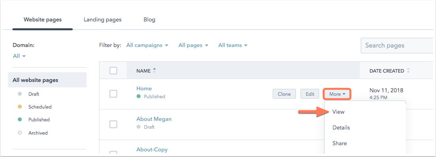Viewport: 436px width, 157px height.
Task: Expand the Domain All dropdown
Action: [x=19, y=56]
